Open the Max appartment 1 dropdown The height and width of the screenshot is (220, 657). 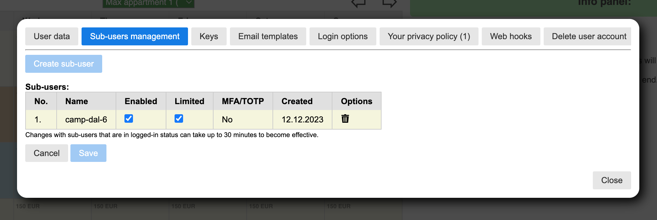pyautogui.click(x=148, y=3)
